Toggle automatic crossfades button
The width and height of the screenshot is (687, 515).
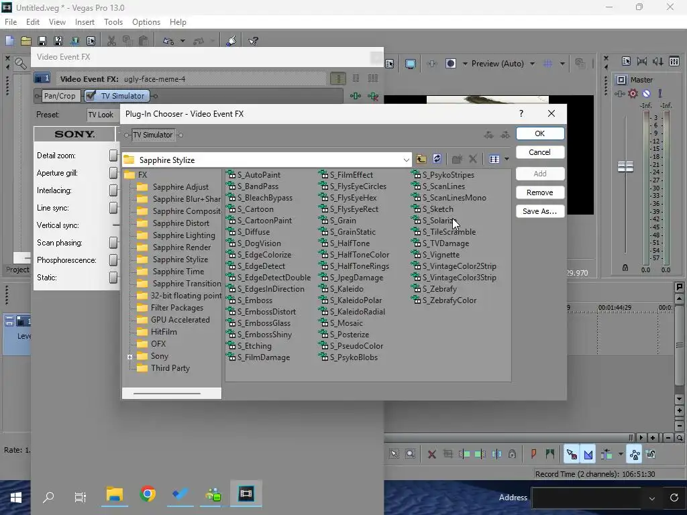[x=588, y=455]
